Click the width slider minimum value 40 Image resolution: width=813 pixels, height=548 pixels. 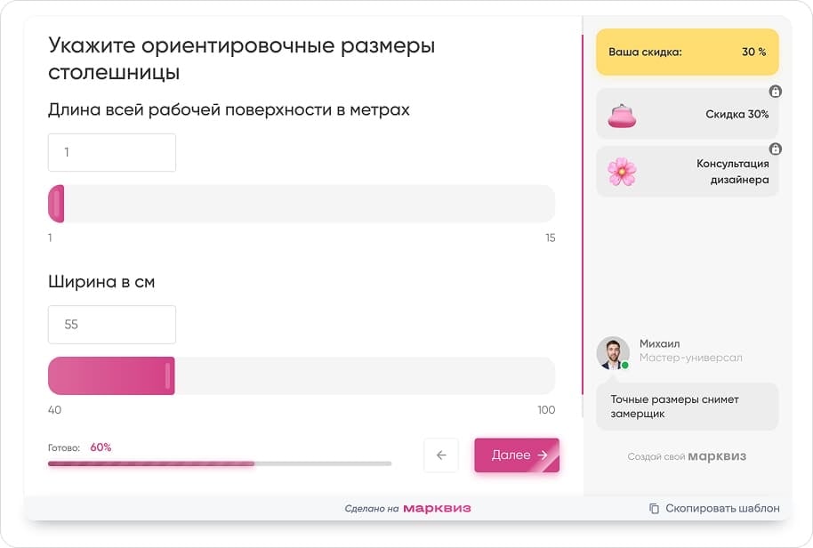point(54,410)
